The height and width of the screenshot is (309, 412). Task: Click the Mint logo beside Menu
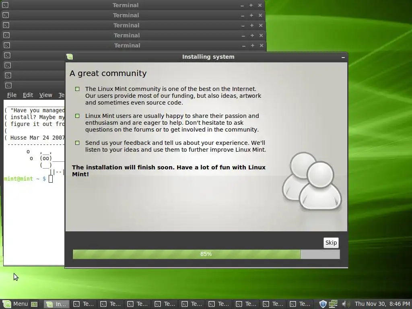(7, 304)
